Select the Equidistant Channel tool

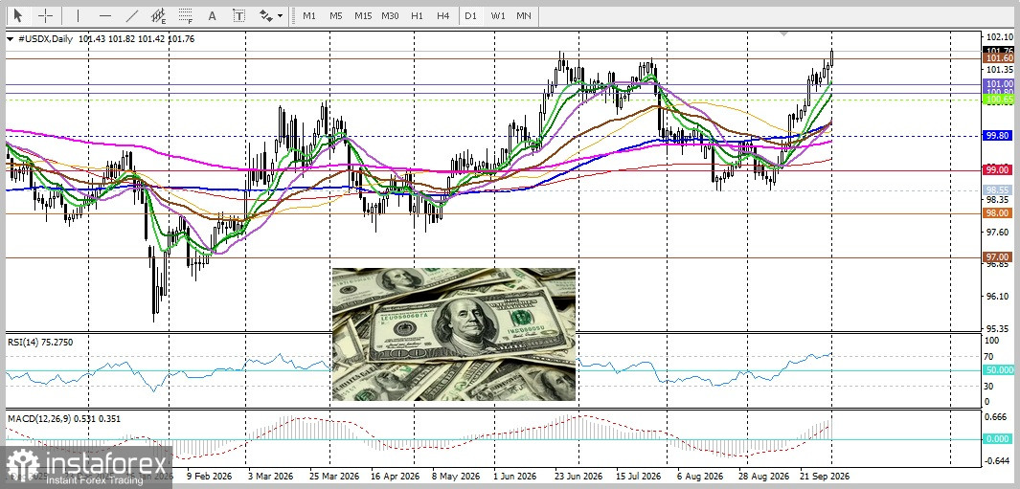[158, 15]
